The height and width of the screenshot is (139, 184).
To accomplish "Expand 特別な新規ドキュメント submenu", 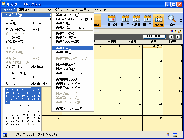I will tap(72, 19).
